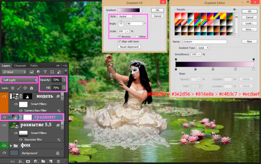The width and height of the screenshot is (261, 164).
Task: Expand the фон group
Action: pos(11,146)
